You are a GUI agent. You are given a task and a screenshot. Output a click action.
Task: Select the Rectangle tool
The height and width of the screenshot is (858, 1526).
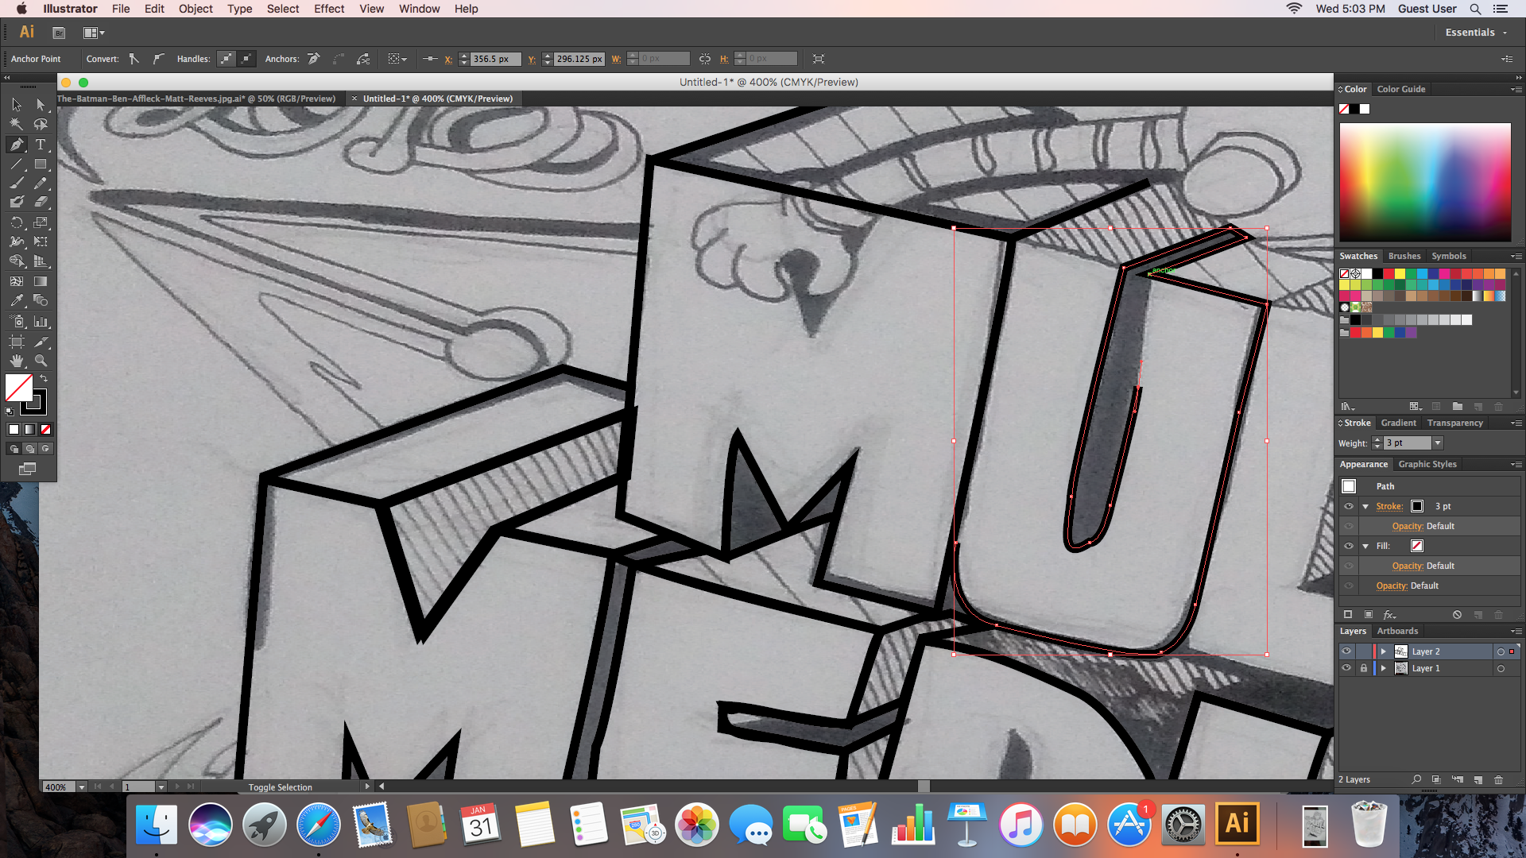(x=41, y=164)
